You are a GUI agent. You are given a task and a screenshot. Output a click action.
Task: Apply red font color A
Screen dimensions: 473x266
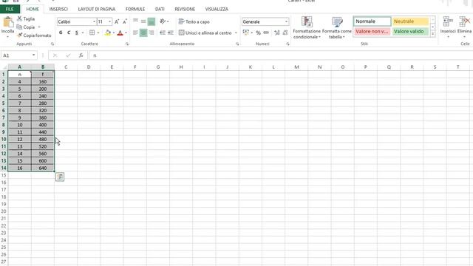click(120, 33)
